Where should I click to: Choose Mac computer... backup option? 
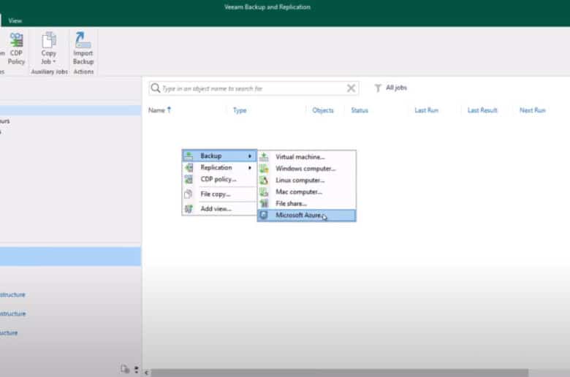pos(307,192)
